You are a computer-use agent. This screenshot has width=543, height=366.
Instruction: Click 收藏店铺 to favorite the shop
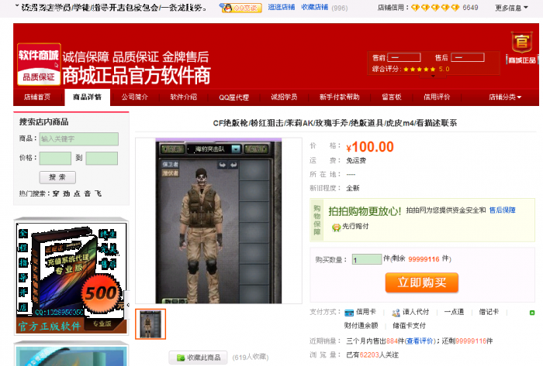pyautogui.click(x=314, y=7)
